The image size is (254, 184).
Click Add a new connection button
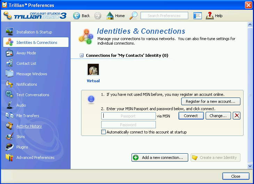click(x=160, y=158)
